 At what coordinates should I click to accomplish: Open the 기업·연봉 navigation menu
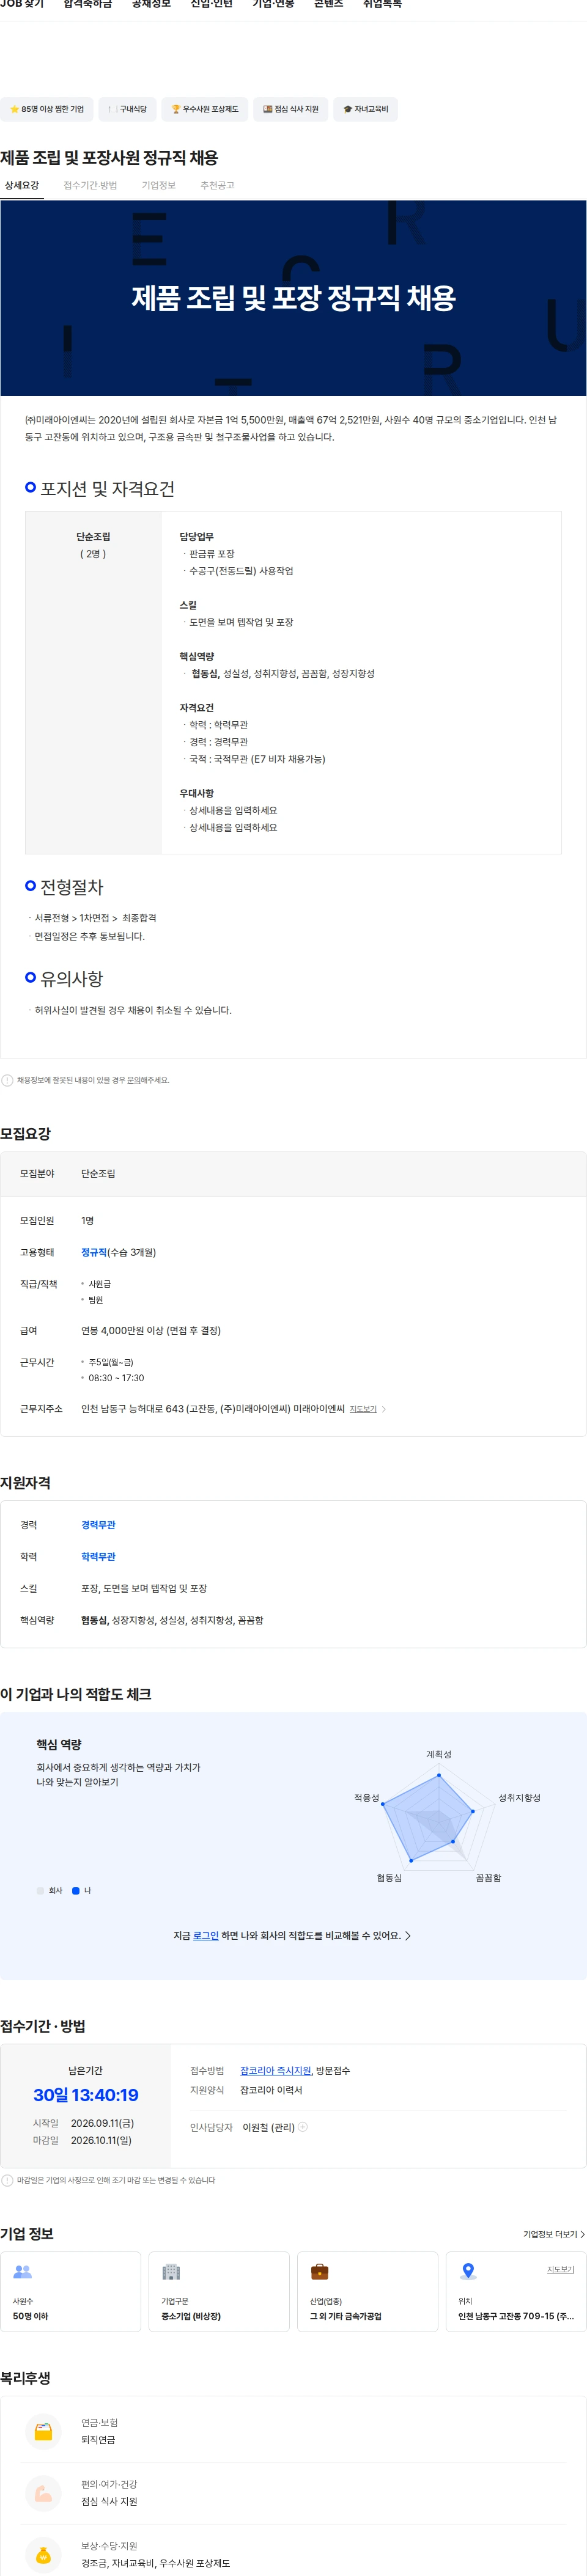[273, 4]
